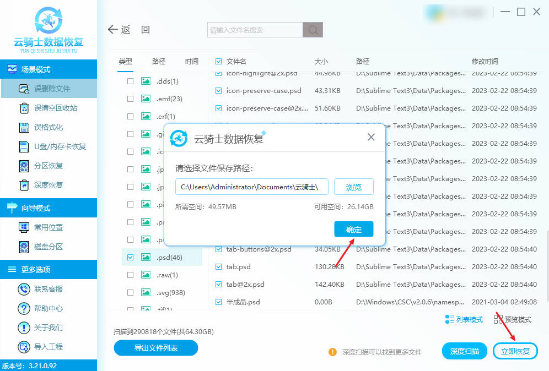Click the 半成品.psd modified date 2021-03-04
Viewport: 549px width, 371px height.
point(504,302)
